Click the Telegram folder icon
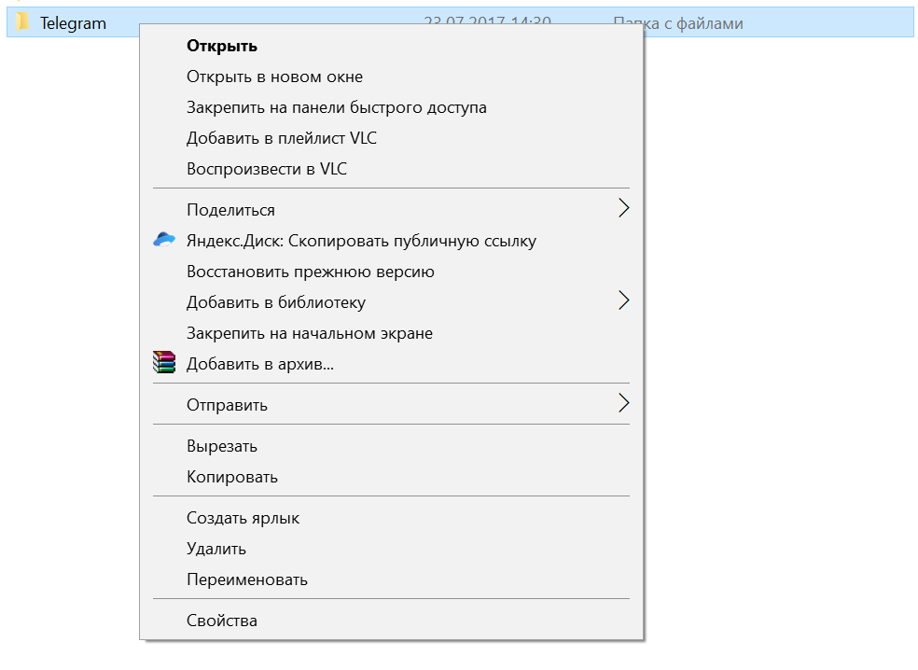This screenshot has height=670, width=918. coord(23,22)
